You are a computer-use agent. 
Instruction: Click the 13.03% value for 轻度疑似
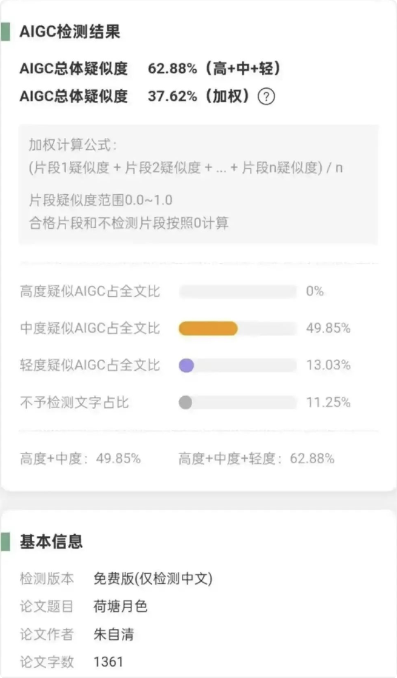coord(328,365)
